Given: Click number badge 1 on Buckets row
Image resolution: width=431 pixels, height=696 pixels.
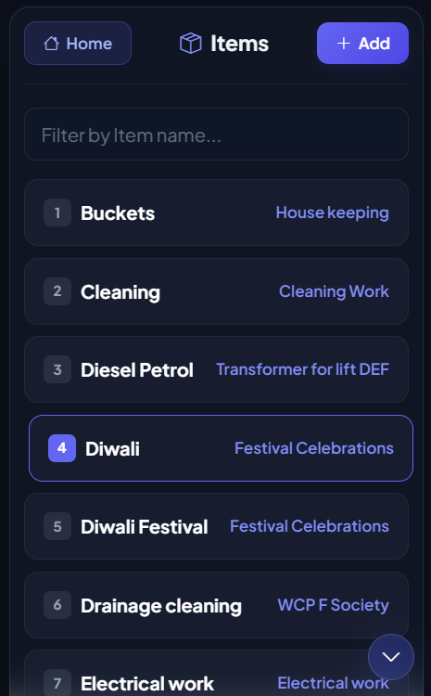Looking at the screenshot, I should pyautogui.click(x=57, y=213).
